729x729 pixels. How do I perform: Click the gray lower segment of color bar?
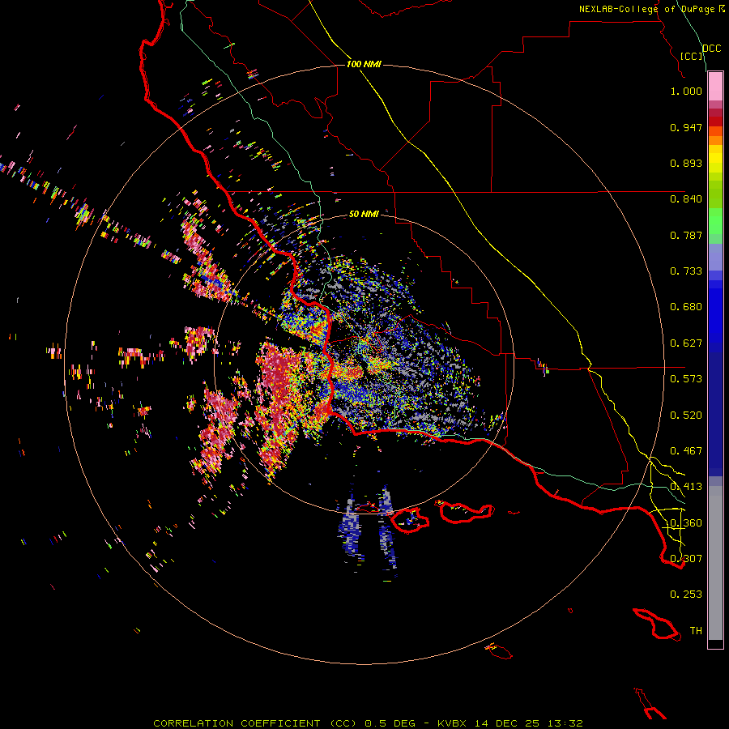[715, 563]
